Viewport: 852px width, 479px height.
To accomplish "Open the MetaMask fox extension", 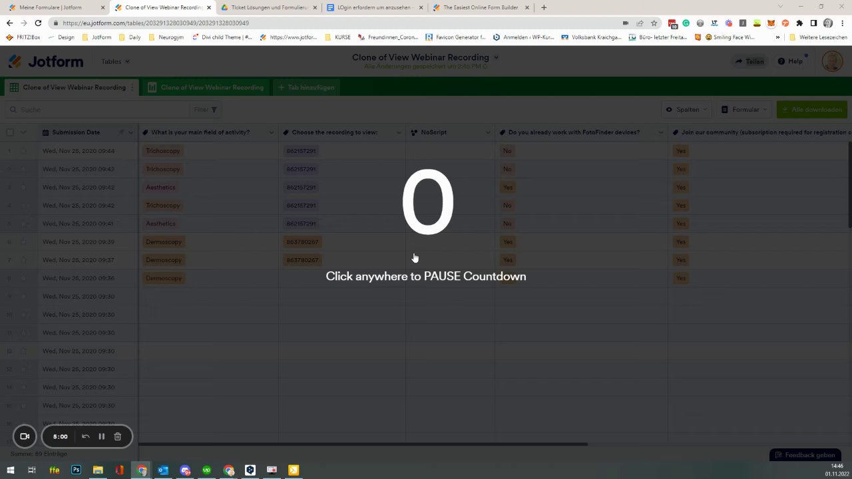I will pos(771,23).
